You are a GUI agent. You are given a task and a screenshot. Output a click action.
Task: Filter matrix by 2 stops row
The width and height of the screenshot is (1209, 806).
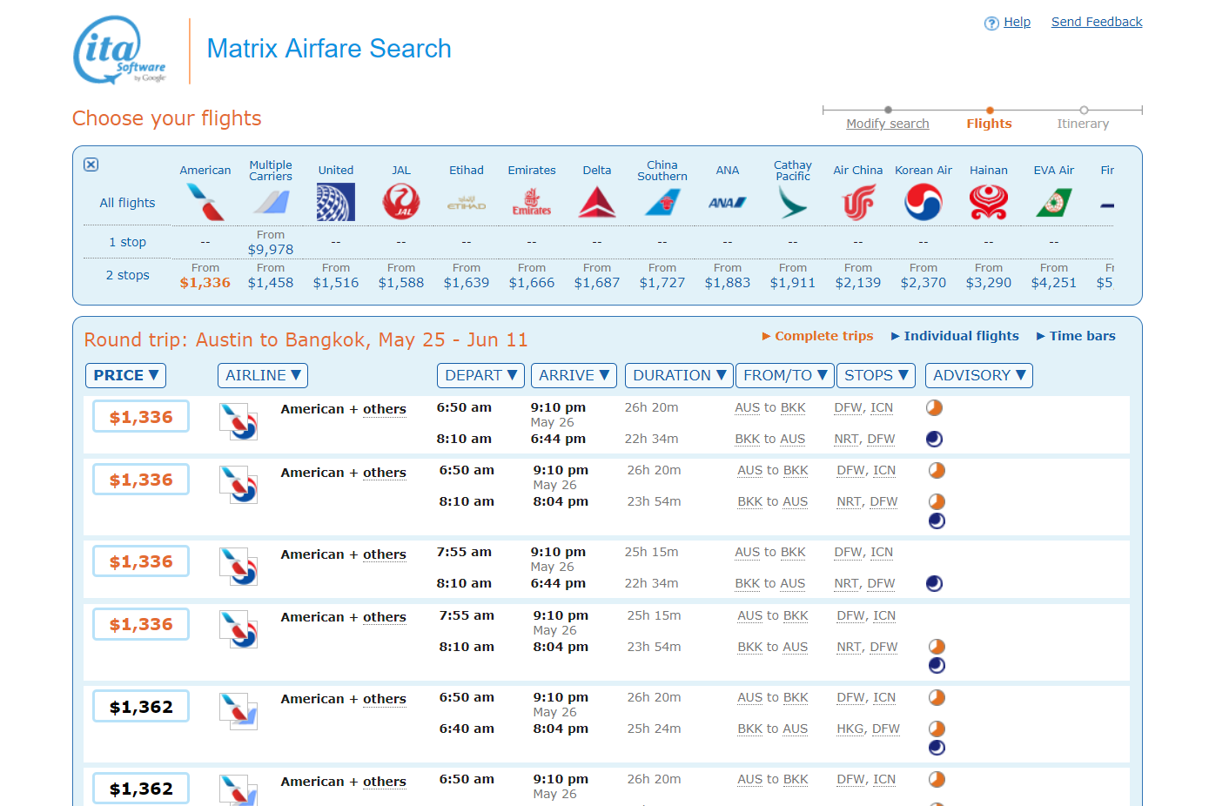[127, 275]
